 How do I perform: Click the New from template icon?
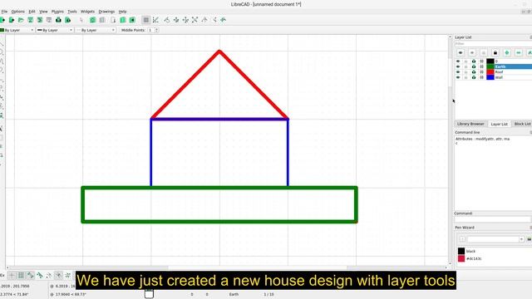(x=12, y=20)
